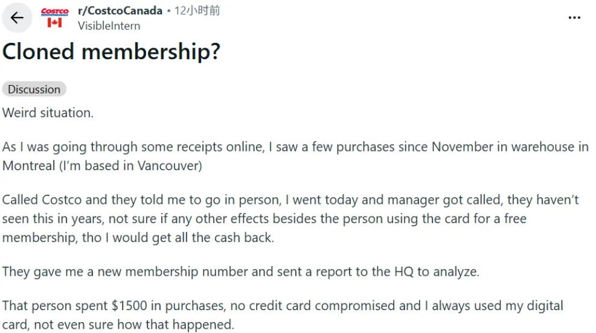This screenshot has height=333, width=596.
Task: Select the Discussion flair tag
Action: [x=34, y=89]
